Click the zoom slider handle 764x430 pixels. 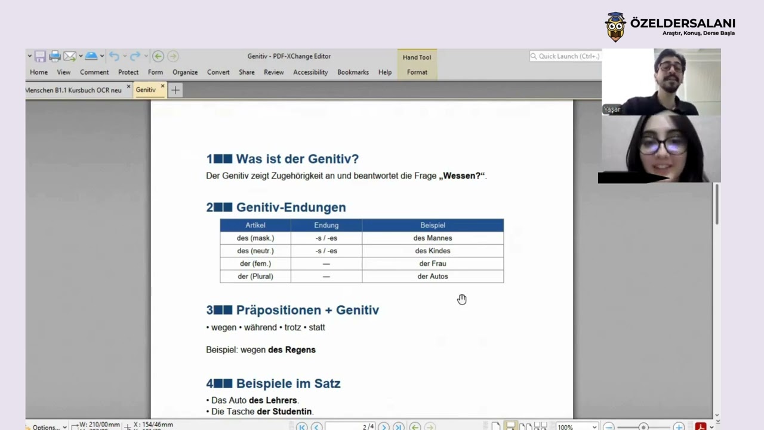[x=643, y=426]
